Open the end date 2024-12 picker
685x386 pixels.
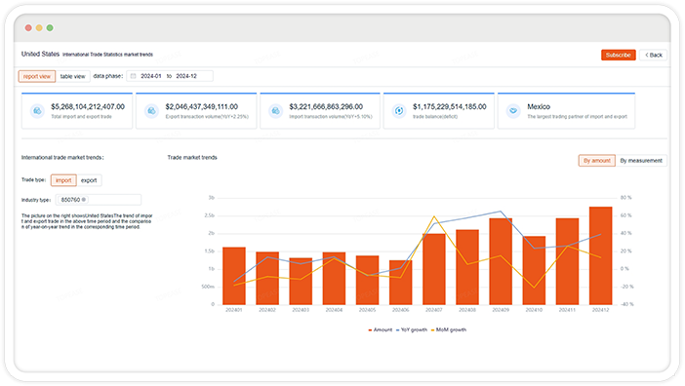[186, 76]
